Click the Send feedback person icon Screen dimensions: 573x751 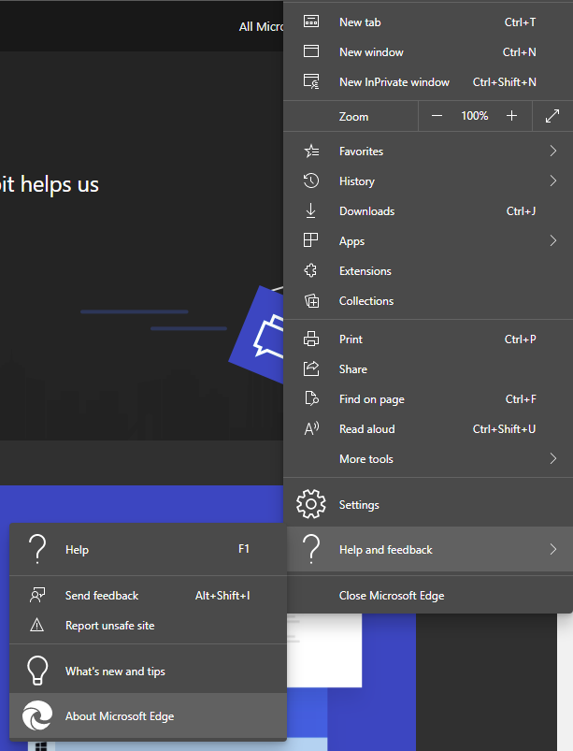(36, 596)
